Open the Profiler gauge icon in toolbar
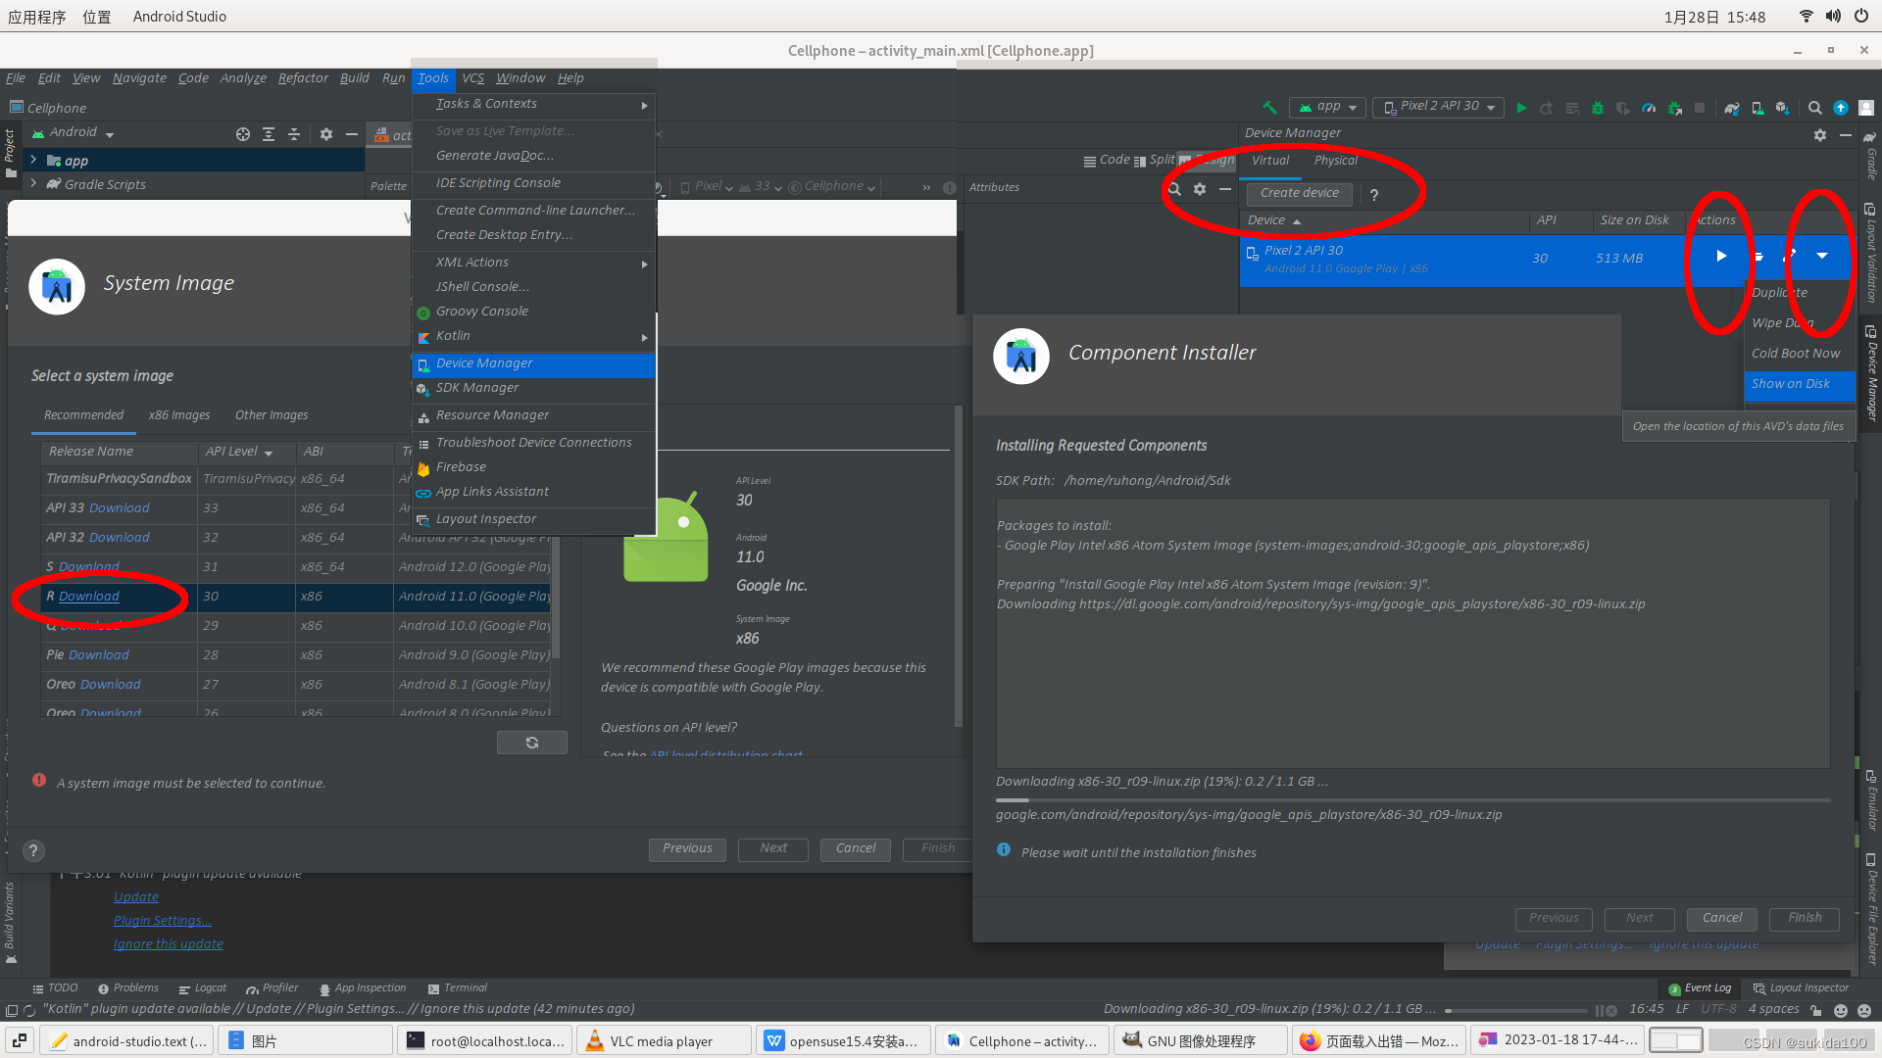1882x1058 pixels. (x=1649, y=108)
